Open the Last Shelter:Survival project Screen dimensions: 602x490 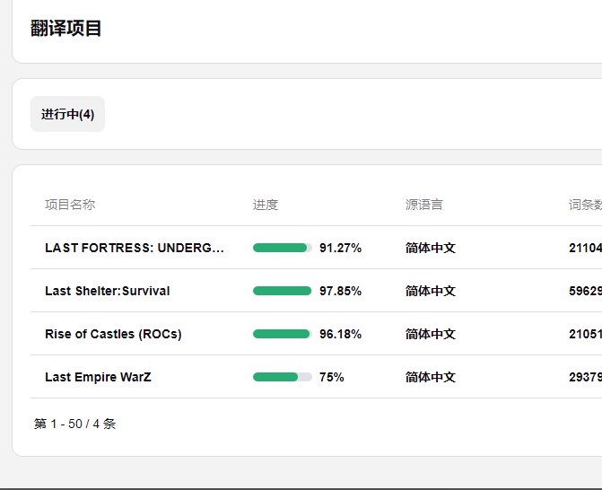[108, 291]
